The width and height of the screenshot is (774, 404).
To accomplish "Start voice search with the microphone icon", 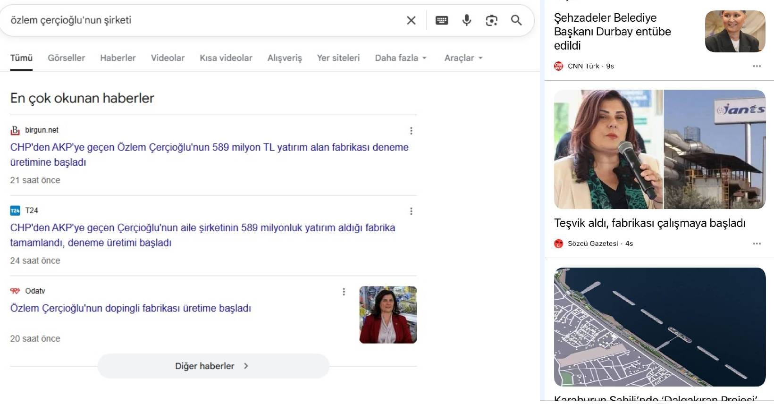I will tap(467, 20).
